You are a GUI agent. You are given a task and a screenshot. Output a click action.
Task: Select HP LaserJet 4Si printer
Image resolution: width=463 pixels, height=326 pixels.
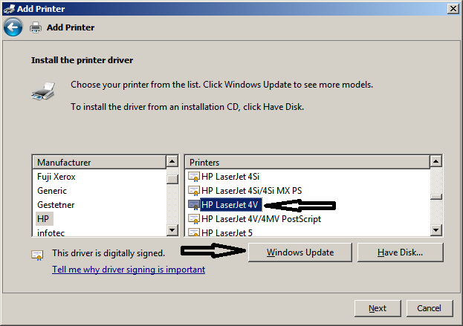[230, 177]
